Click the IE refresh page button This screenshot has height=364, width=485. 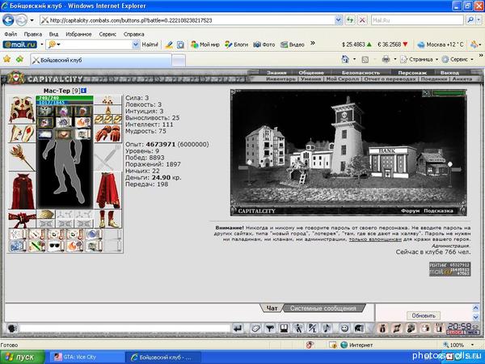pyautogui.click(x=350, y=20)
